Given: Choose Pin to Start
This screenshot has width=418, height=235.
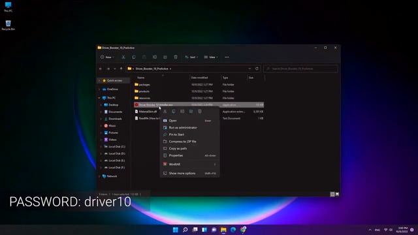Looking at the screenshot, I should 189,134.
